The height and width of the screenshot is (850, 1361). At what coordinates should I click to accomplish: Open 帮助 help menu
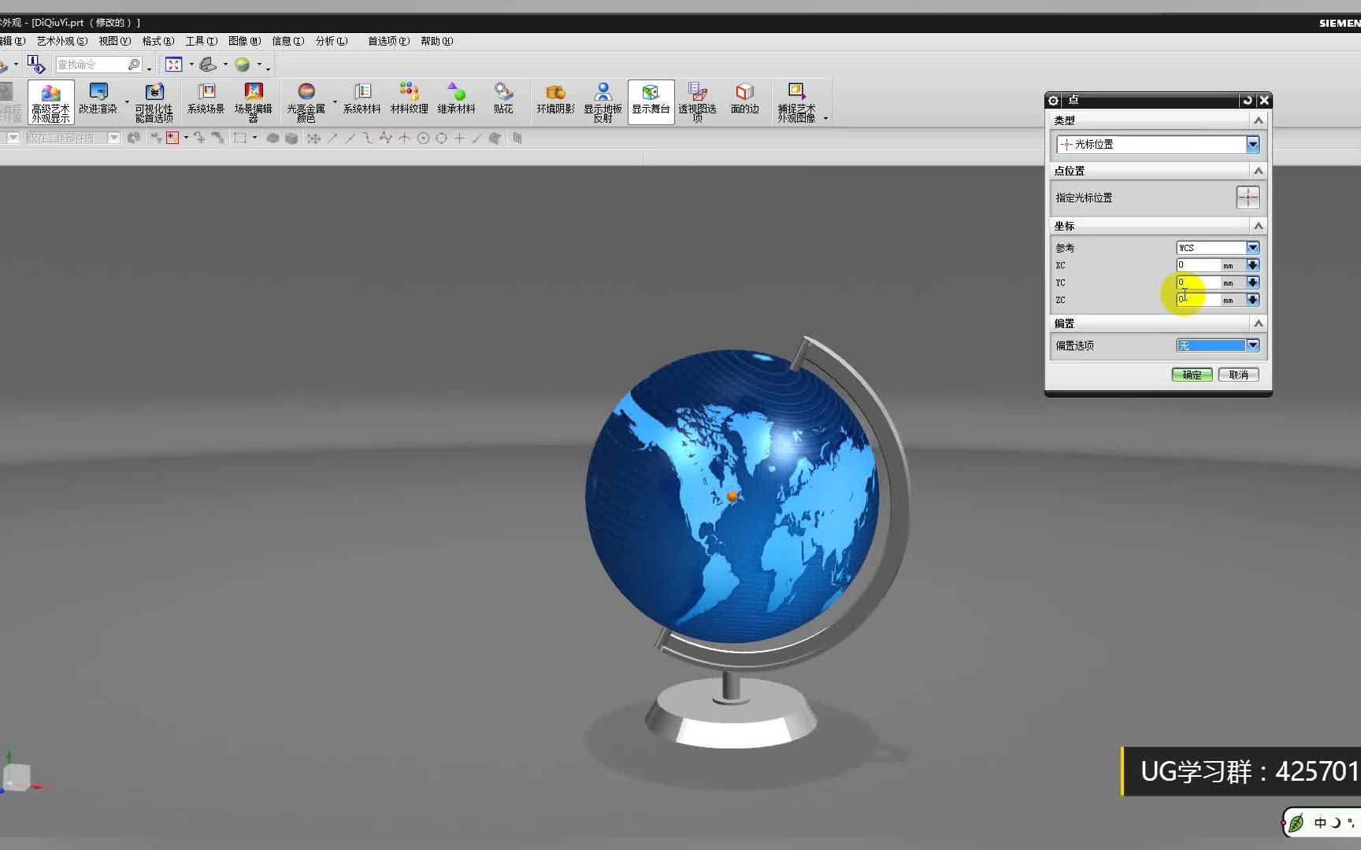[x=436, y=41]
